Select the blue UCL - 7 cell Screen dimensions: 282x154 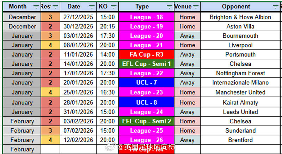coord(146,82)
